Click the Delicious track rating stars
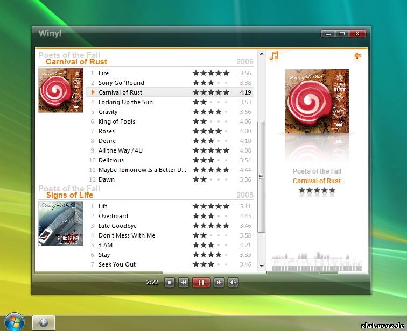The width and height of the screenshot is (407, 331). tap(211, 160)
